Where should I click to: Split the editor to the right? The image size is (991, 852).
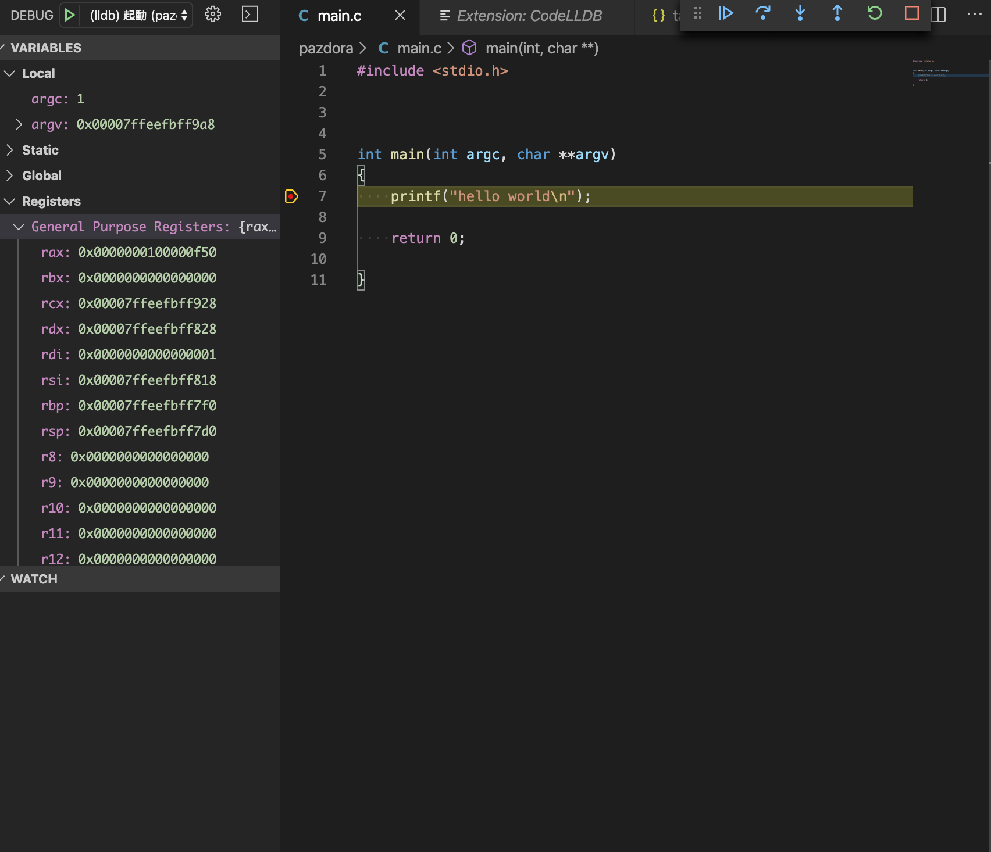[938, 15]
